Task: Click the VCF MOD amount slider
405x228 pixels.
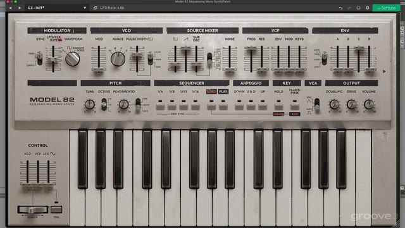Action: [x=289, y=70]
